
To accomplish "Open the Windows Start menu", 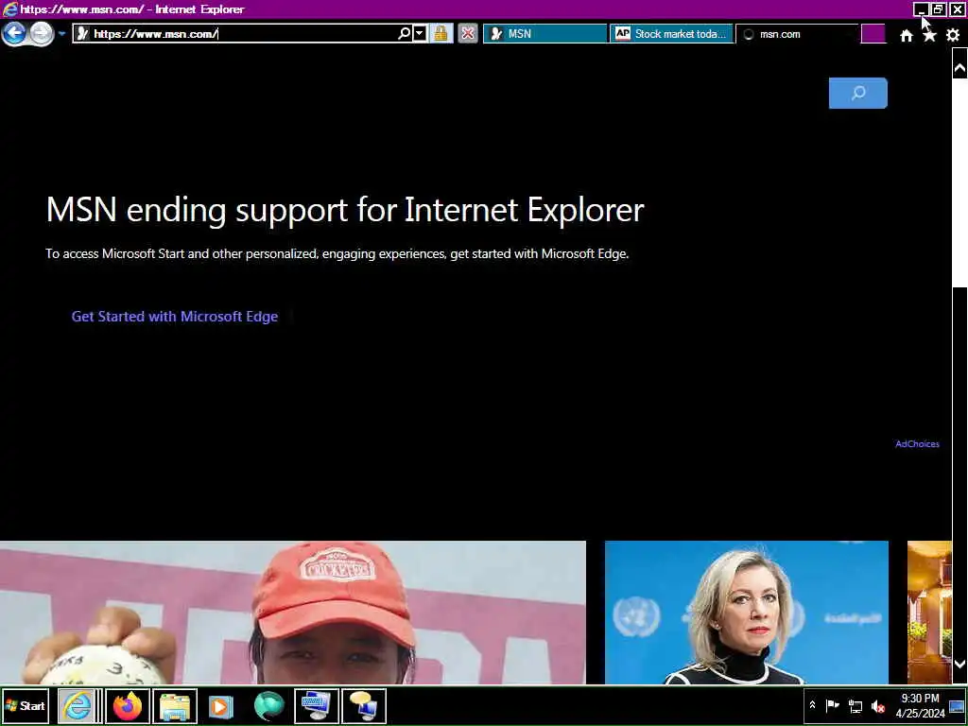I will (x=26, y=705).
